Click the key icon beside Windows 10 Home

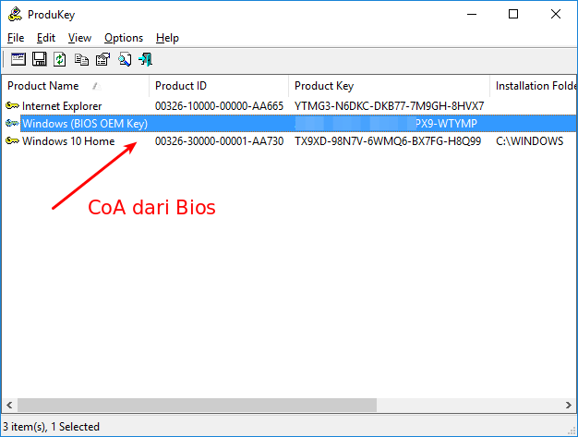coord(13,140)
